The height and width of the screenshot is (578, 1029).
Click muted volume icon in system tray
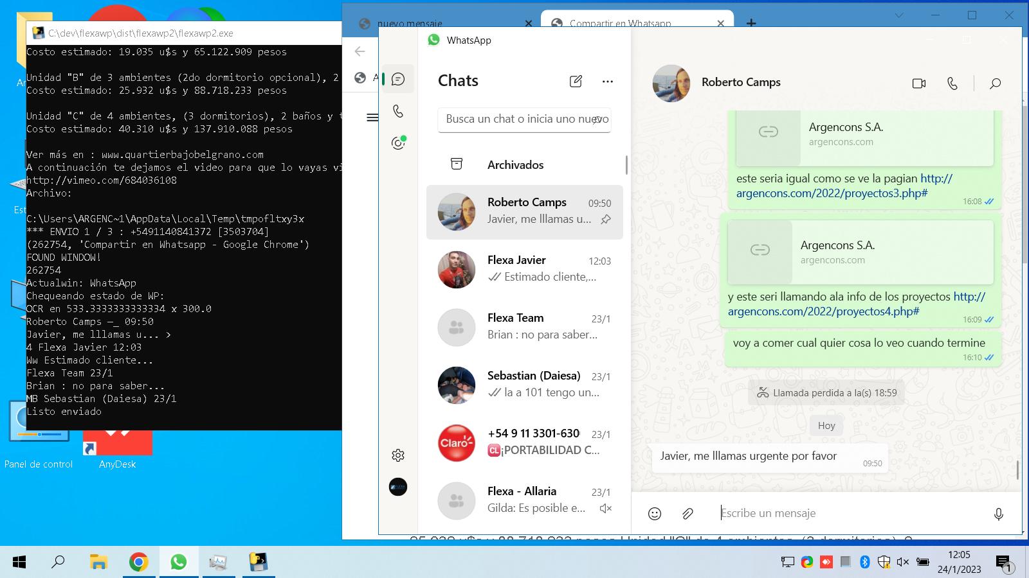pyautogui.click(x=902, y=562)
